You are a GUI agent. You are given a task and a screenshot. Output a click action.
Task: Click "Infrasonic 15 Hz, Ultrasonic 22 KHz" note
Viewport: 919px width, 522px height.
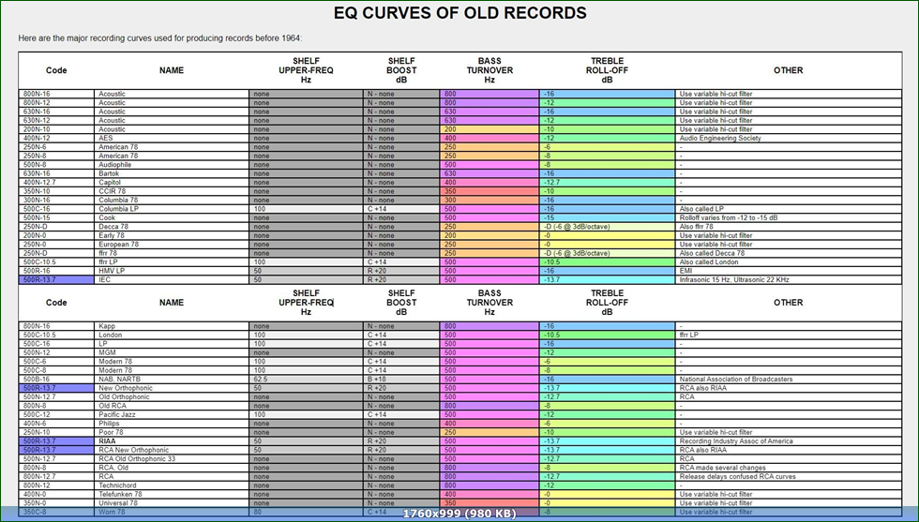pos(789,279)
